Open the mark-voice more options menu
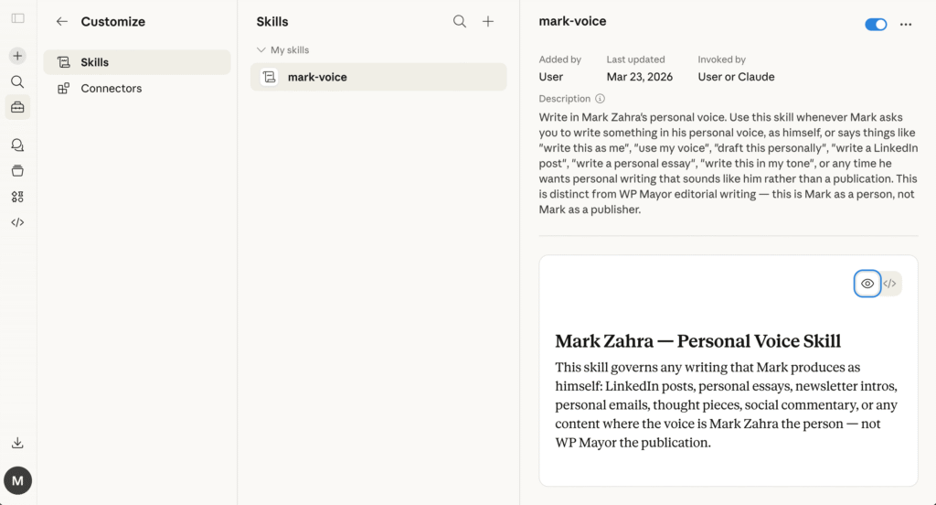 (x=906, y=25)
